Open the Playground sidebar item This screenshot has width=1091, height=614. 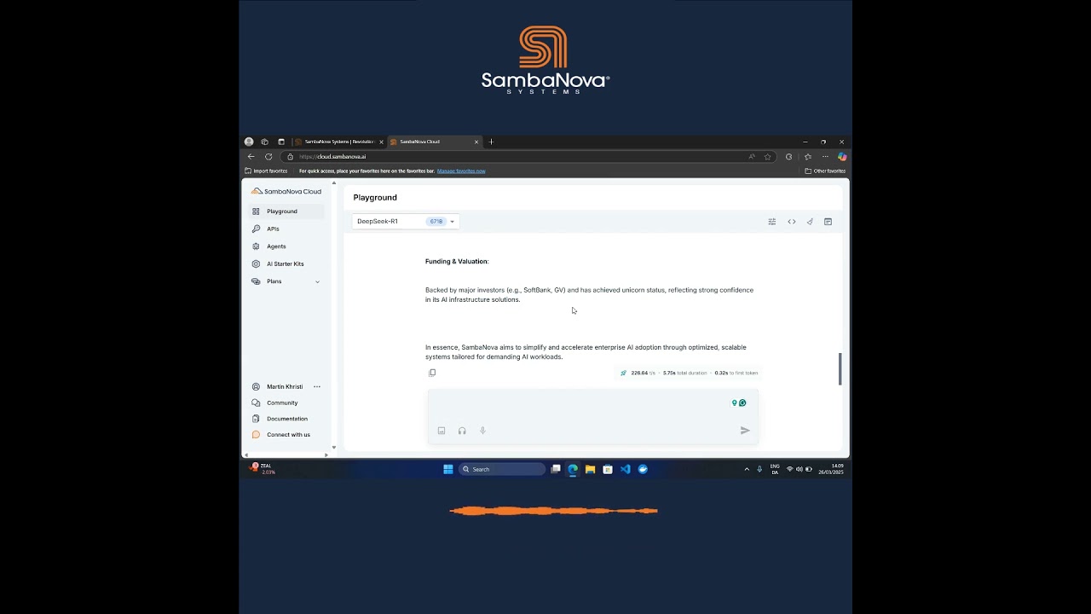coord(286,211)
